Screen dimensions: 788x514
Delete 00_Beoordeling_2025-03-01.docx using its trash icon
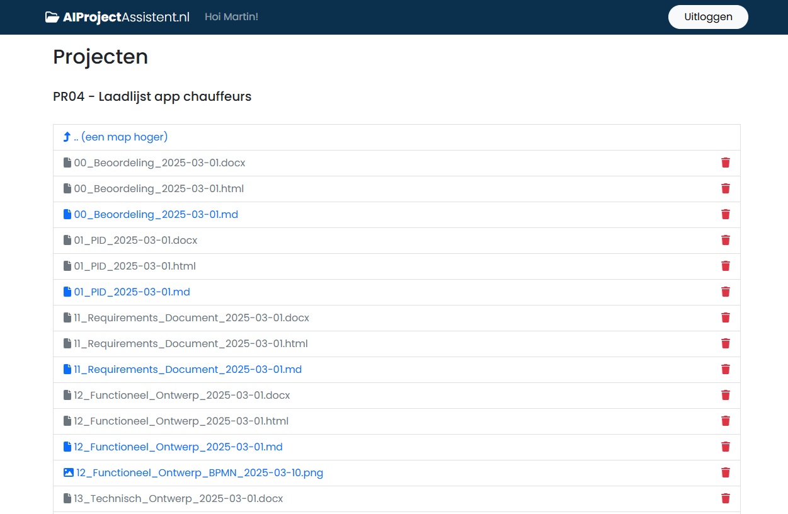pyautogui.click(x=725, y=163)
